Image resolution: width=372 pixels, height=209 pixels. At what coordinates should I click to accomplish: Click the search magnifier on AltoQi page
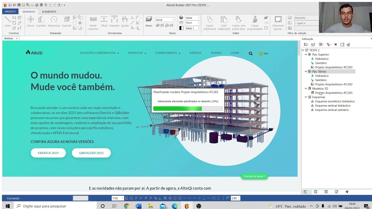coord(251,53)
